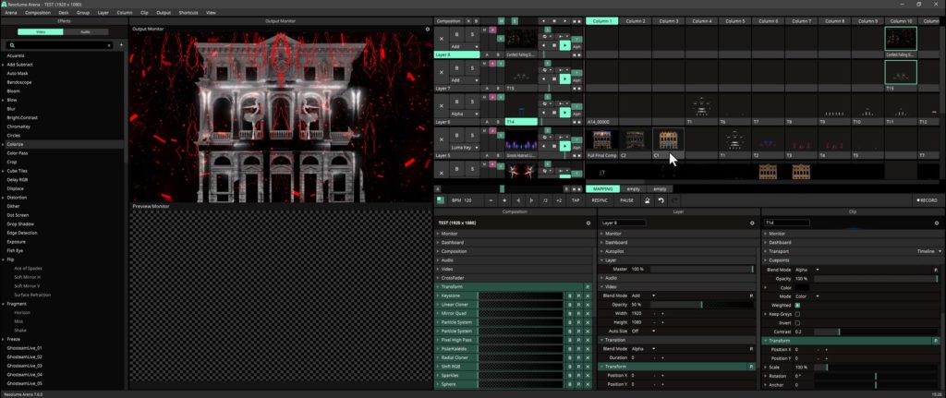
Task: Play the Layer 5 clip forward
Action: [x=564, y=146]
